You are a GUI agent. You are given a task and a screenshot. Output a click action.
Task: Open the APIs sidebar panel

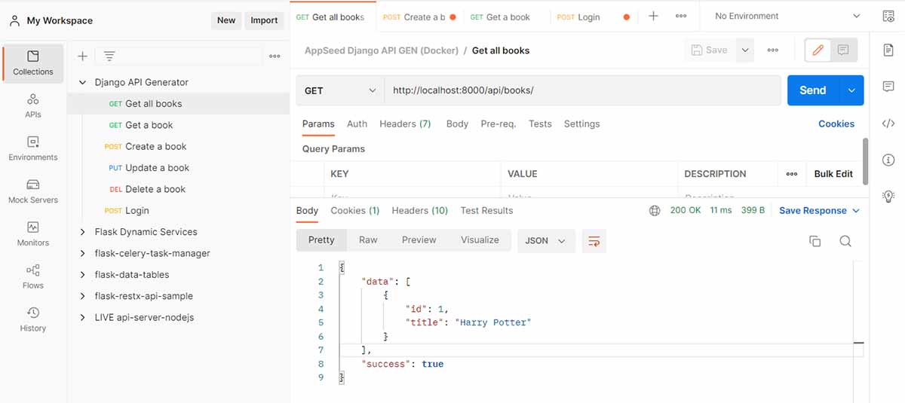coord(33,105)
